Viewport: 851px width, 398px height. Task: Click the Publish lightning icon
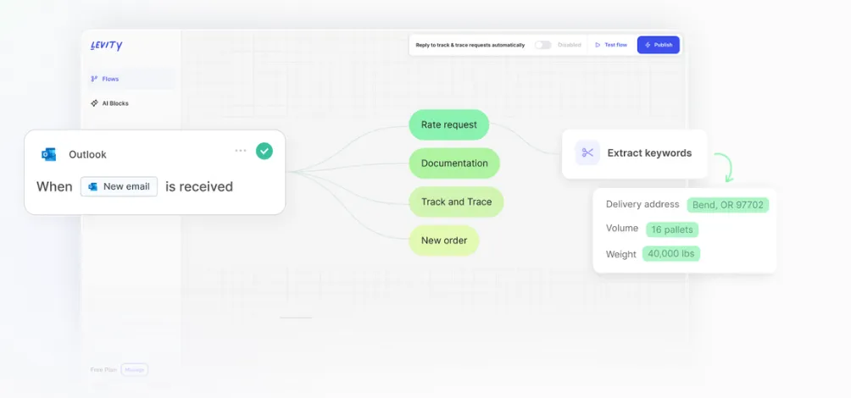pos(648,45)
